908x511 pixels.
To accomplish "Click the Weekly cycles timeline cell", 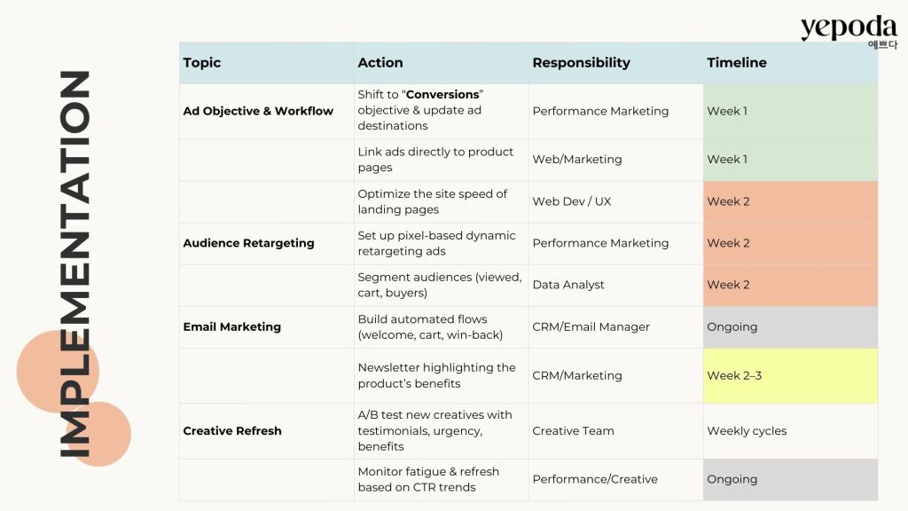I will [x=747, y=431].
